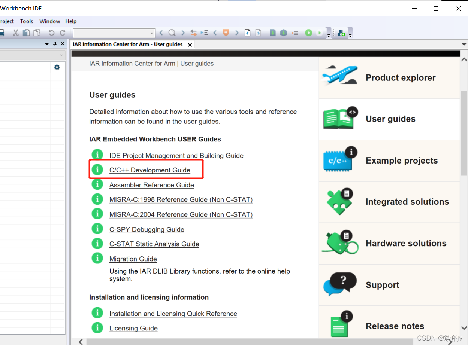Open the Window menu
The width and height of the screenshot is (468, 345).
[x=50, y=21]
